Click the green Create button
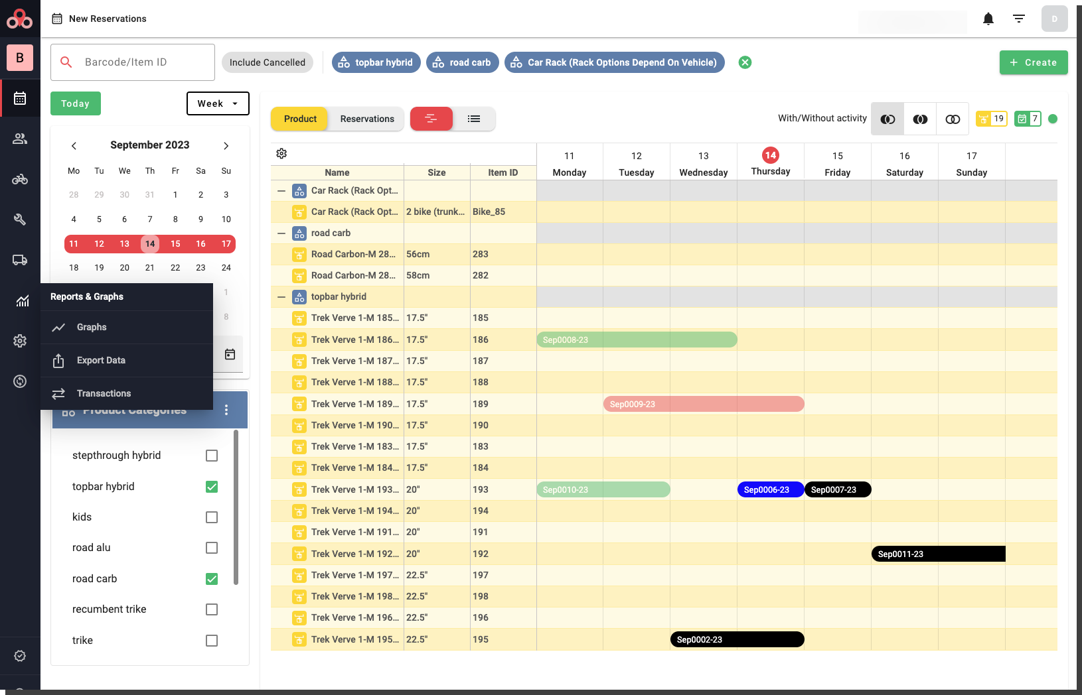This screenshot has width=1082, height=695. point(1033,62)
